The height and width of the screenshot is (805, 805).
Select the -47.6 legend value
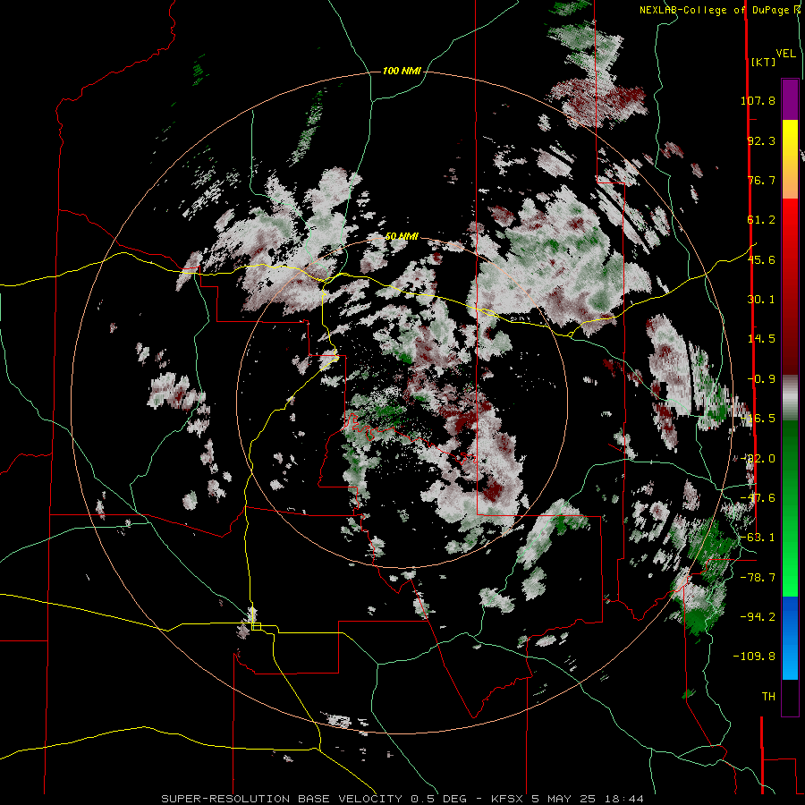[x=758, y=498]
